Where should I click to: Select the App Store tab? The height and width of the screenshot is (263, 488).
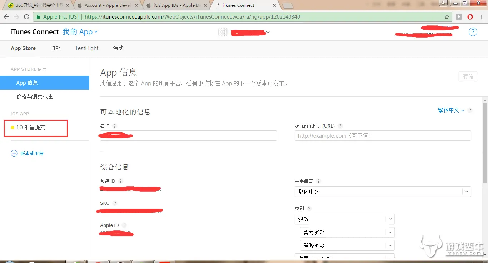(x=23, y=48)
